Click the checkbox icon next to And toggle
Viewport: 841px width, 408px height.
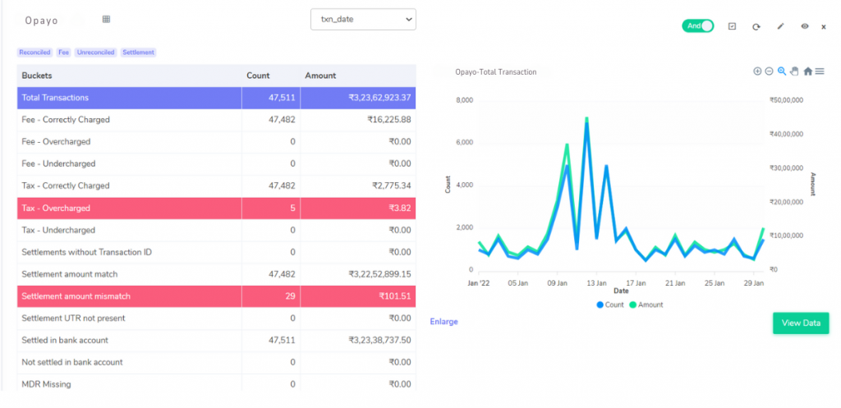tap(732, 26)
